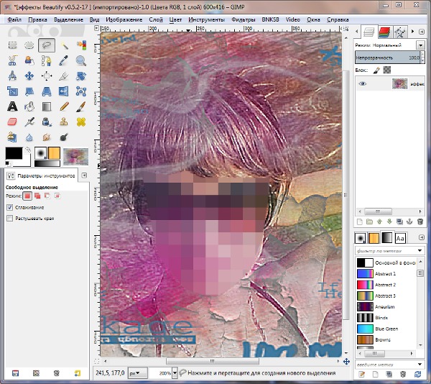Viewport: 431px width, 384px height.
Task: Enable the Растушевать края checkbox
Action: (10, 219)
